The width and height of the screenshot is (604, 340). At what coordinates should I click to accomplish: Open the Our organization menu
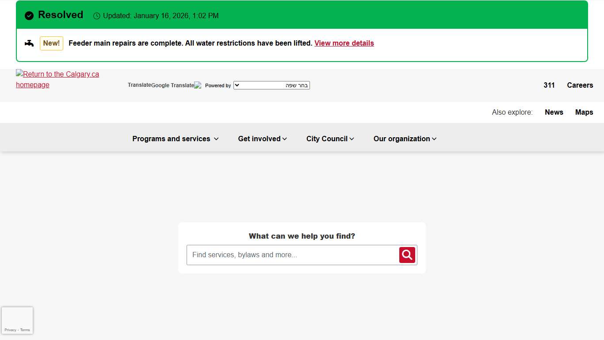[x=405, y=139]
